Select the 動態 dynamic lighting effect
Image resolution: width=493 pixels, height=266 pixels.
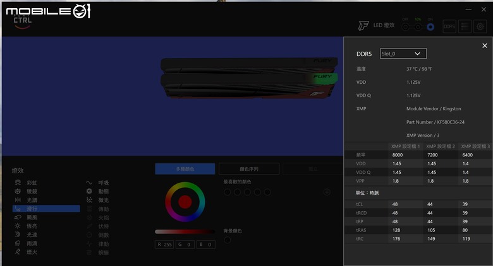pyautogui.click(x=98, y=192)
